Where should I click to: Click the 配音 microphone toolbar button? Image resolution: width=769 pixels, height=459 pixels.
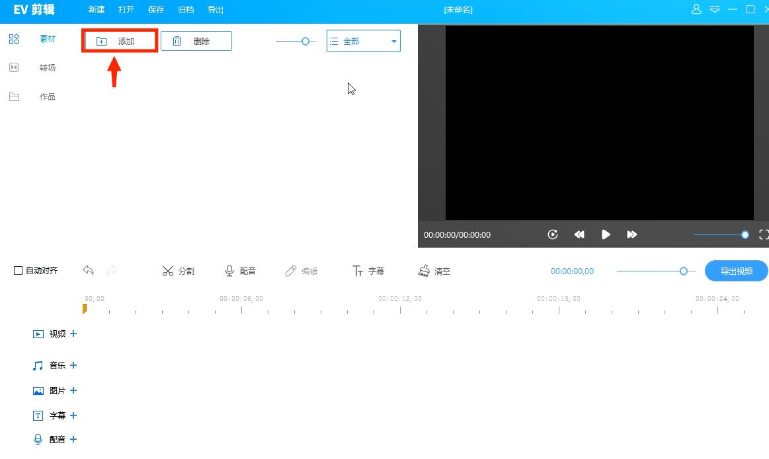click(240, 271)
